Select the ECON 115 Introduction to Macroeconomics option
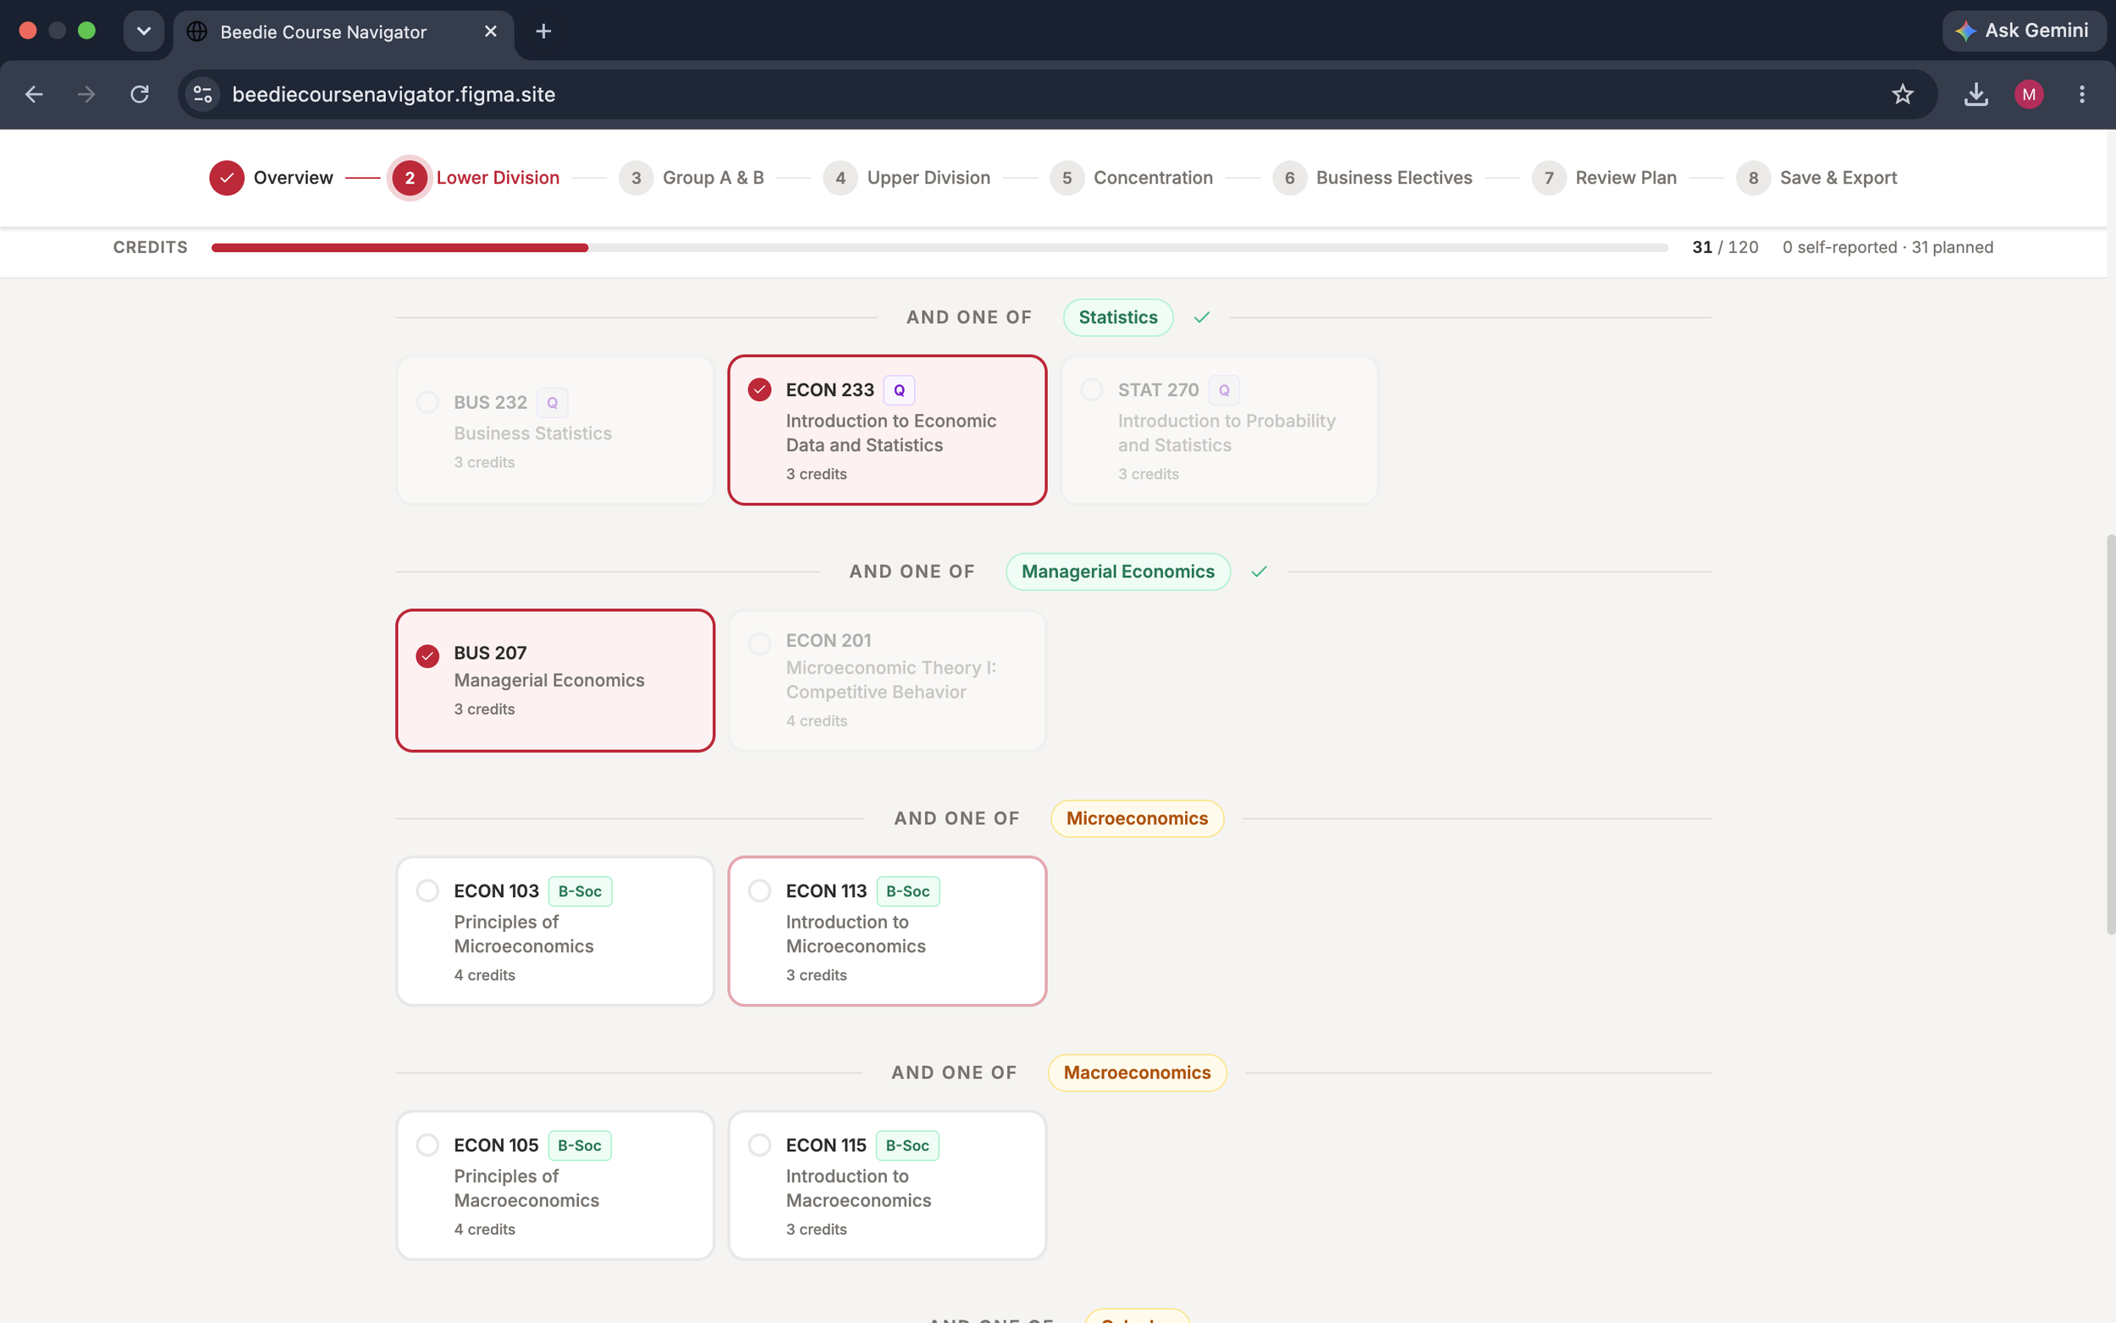The width and height of the screenshot is (2116, 1323). (887, 1186)
